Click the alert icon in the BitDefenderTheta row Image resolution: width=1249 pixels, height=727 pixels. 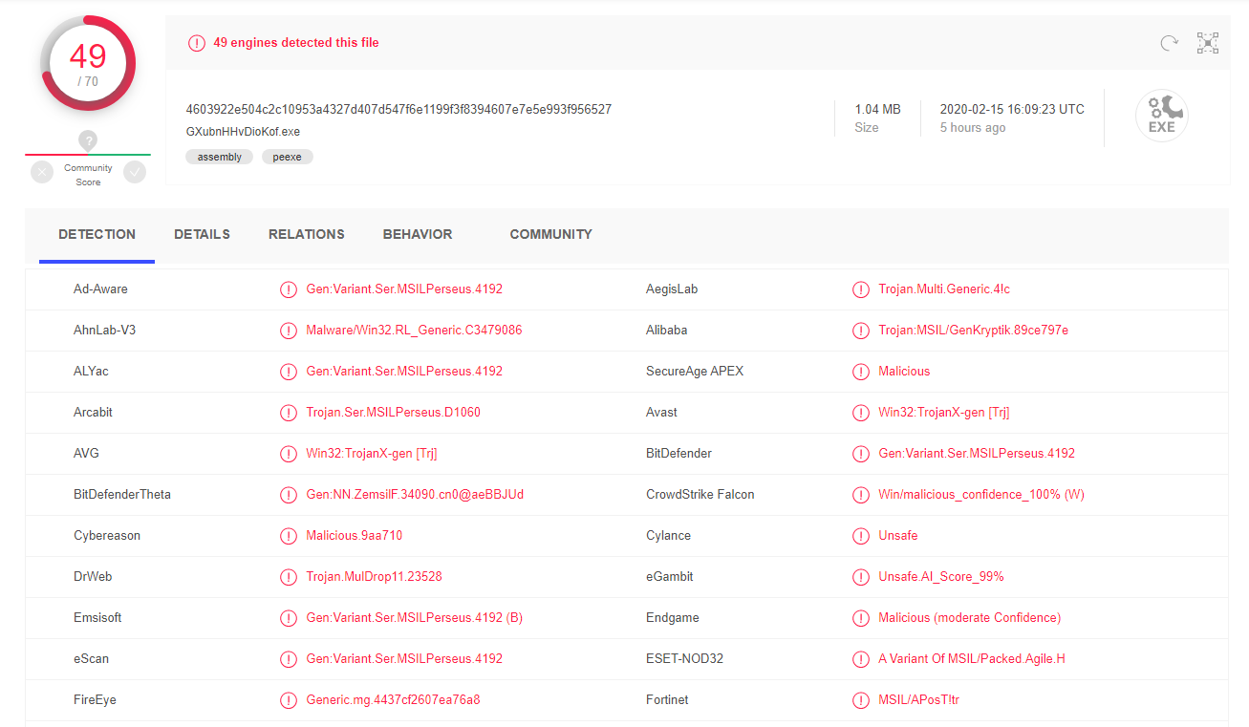pyautogui.click(x=289, y=495)
